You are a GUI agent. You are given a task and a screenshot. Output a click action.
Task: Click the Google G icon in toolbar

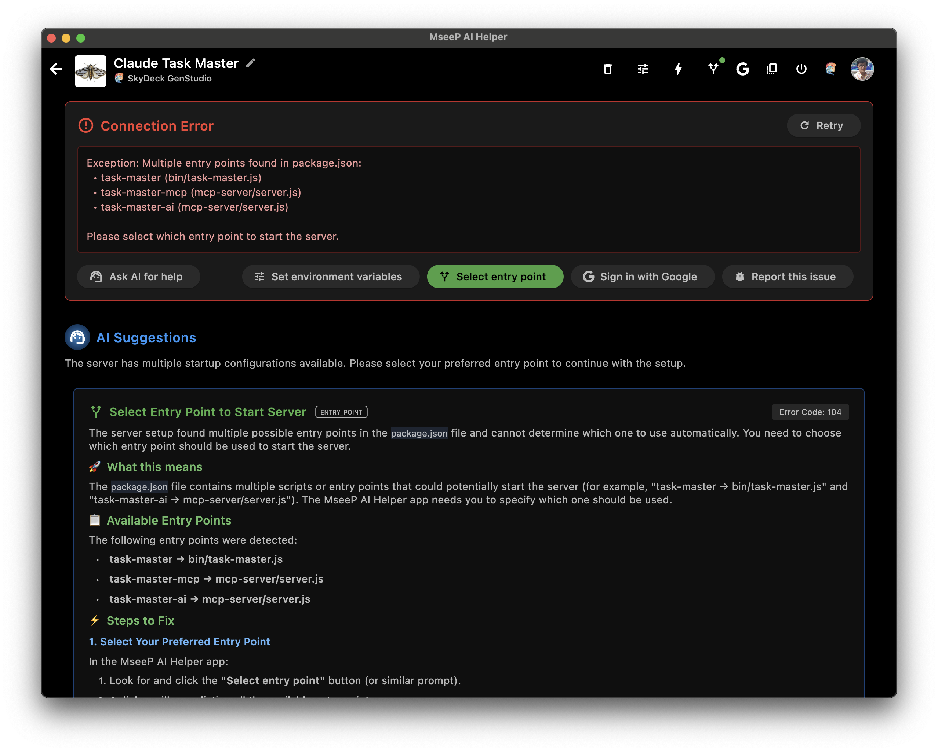point(743,69)
